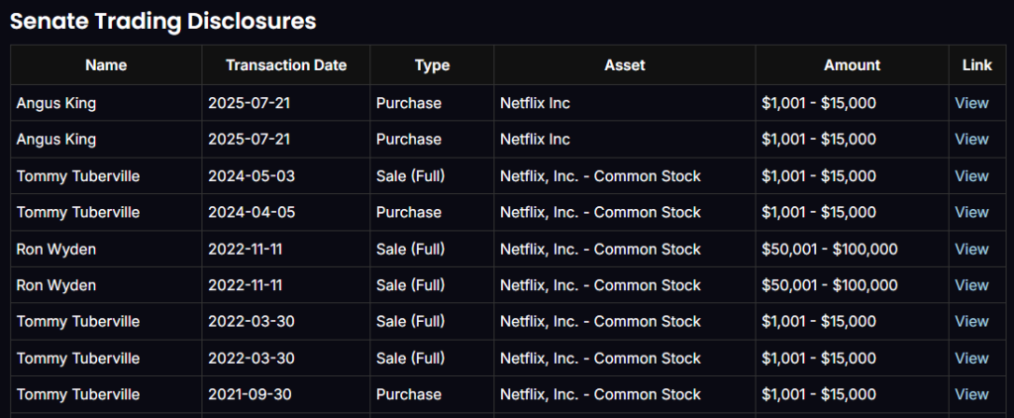Open View link for Tuberville's 2024-05-03 sale
Screen dimensions: 1014x418
click(x=970, y=176)
